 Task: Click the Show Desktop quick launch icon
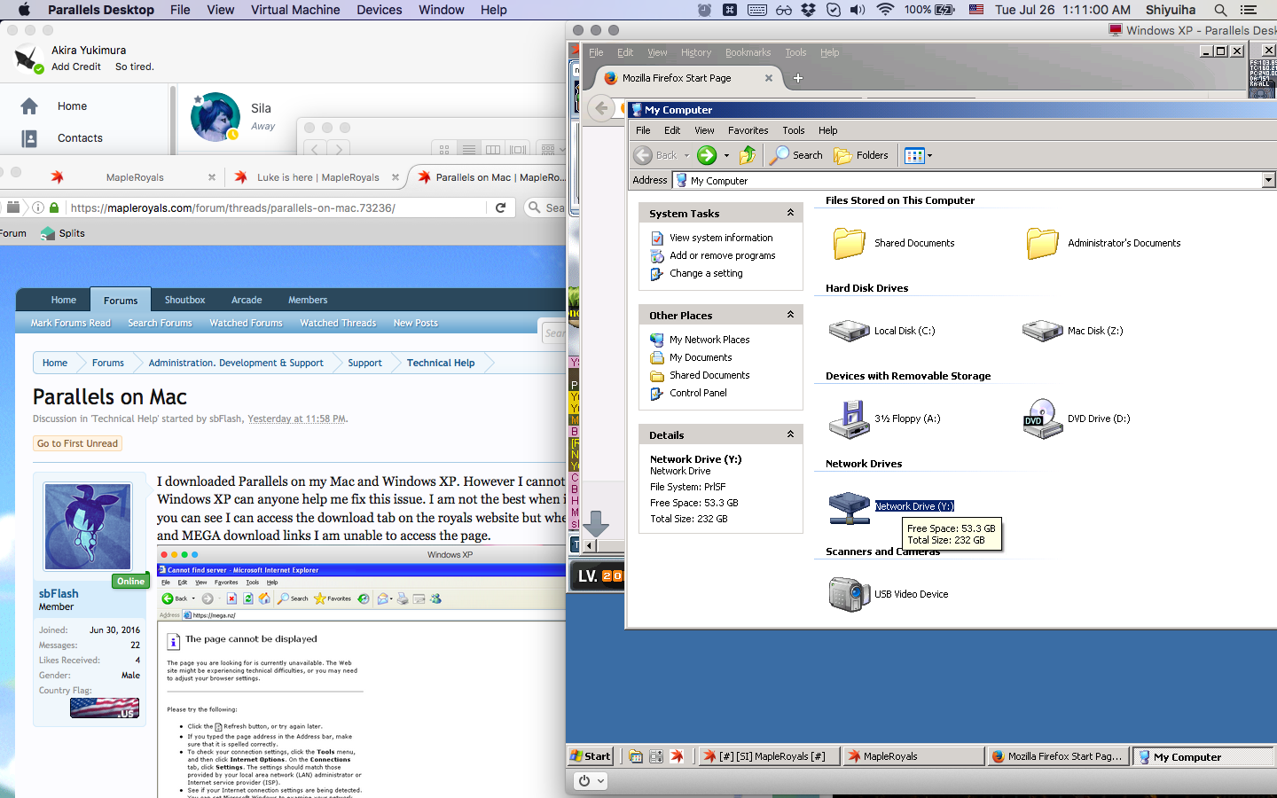[x=636, y=756]
